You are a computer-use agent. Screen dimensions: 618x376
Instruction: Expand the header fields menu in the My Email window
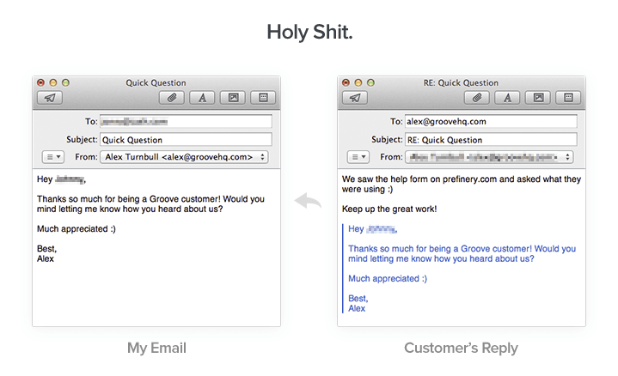(52, 157)
